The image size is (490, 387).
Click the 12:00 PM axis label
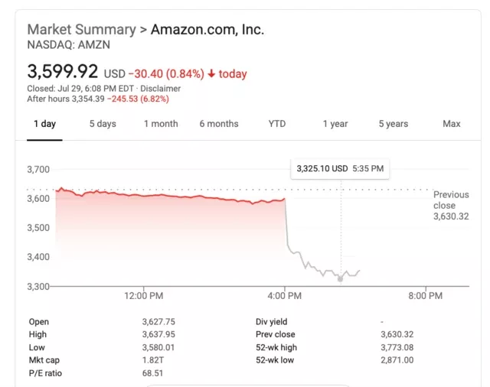[144, 295]
